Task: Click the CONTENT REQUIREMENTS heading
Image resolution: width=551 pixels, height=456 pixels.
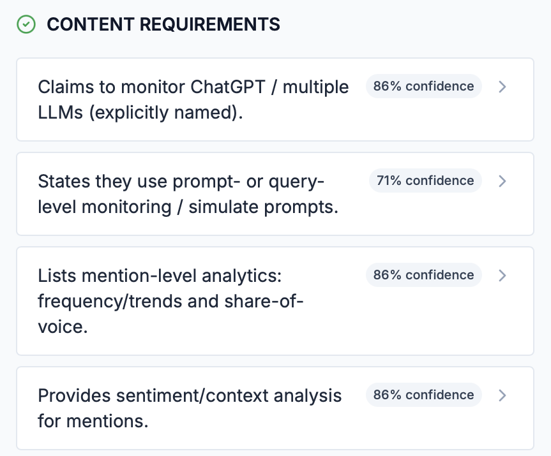Action: click(163, 24)
